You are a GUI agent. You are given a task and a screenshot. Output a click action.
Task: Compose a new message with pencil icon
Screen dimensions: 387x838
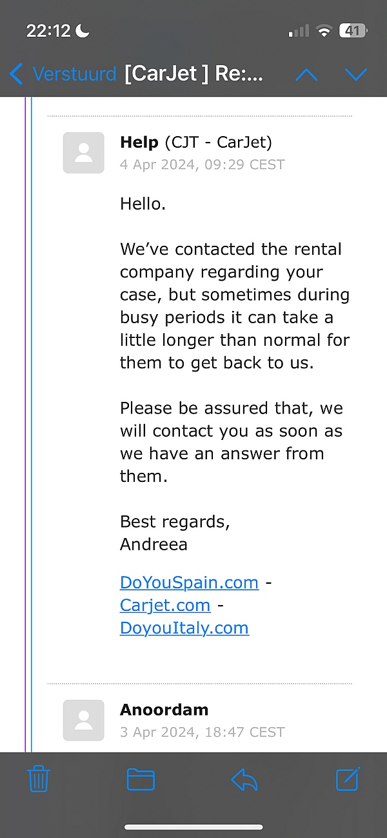click(348, 779)
